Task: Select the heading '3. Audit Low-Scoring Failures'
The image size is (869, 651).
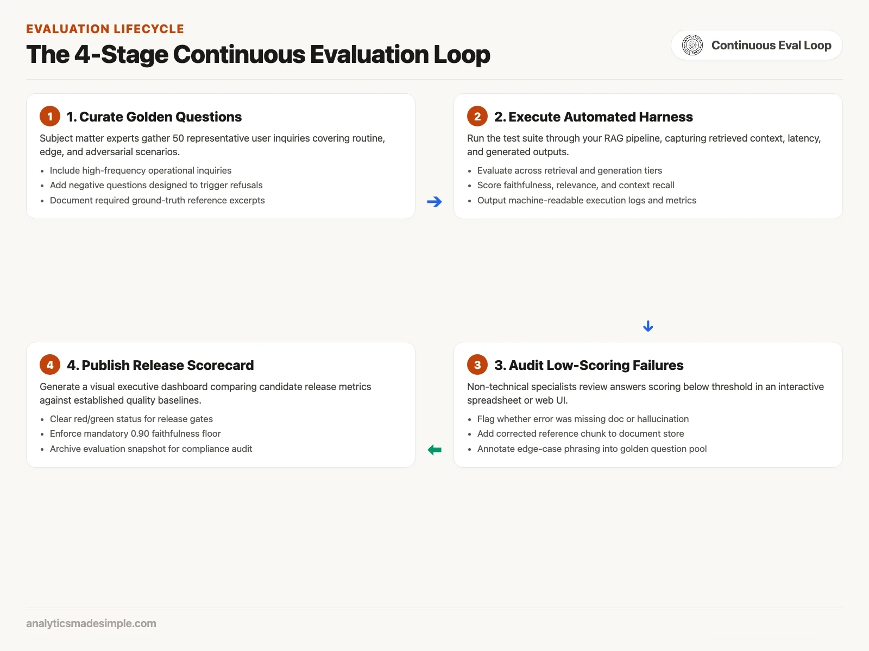Action: [589, 365]
